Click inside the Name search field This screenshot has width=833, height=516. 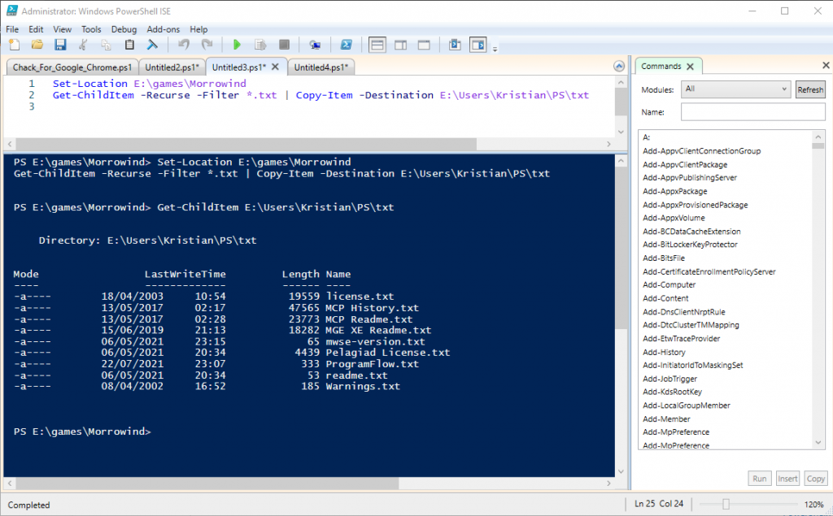pyautogui.click(x=752, y=111)
